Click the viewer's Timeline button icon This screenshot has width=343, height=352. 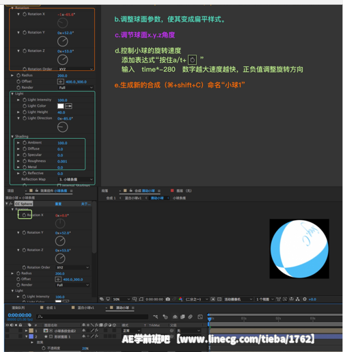click(x=291, y=299)
